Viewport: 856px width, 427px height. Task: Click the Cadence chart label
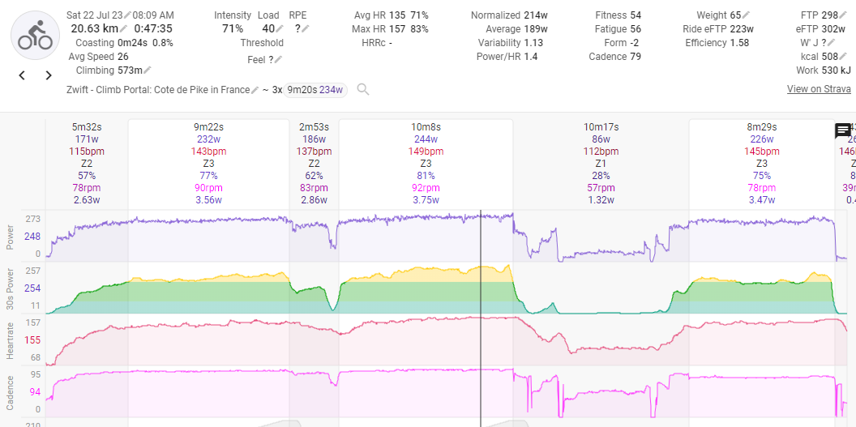9,392
